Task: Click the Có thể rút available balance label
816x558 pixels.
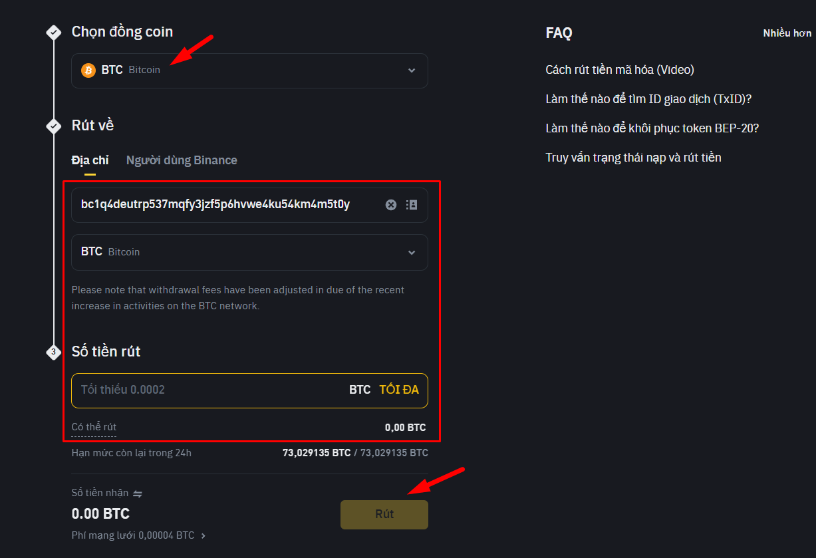Action: click(x=94, y=427)
